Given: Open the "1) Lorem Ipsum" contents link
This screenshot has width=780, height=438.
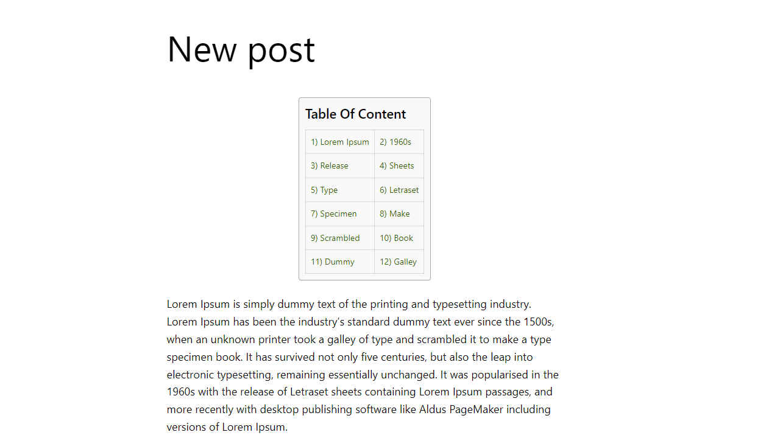Looking at the screenshot, I should pos(339,142).
